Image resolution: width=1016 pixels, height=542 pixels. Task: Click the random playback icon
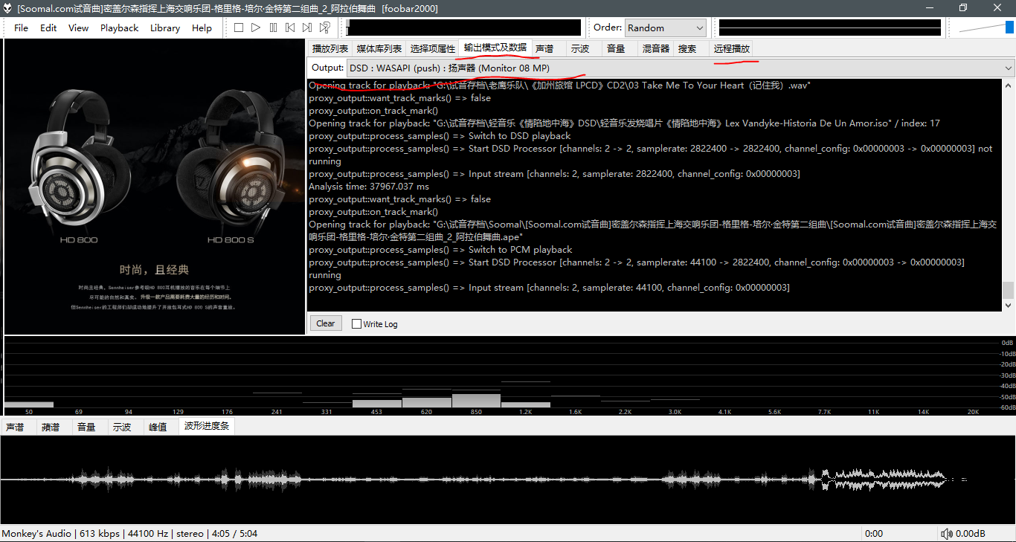click(325, 28)
